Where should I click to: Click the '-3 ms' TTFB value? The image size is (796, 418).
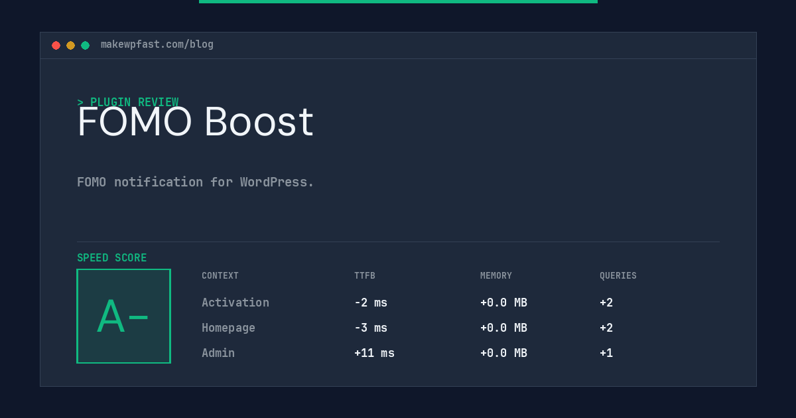371,328
